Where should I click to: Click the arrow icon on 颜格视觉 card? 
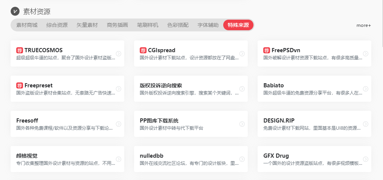[x=119, y=159]
